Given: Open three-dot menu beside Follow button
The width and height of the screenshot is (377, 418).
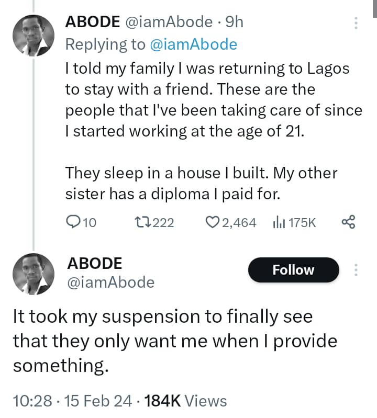Looking at the screenshot, I should pos(356,270).
